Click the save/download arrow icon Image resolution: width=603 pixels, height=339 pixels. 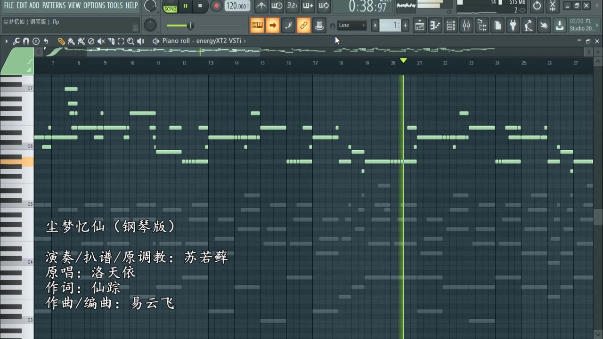[560, 25]
